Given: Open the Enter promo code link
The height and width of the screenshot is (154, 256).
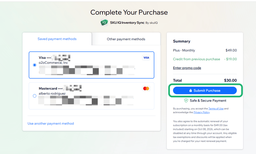Looking at the screenshot, I should 187,68.
